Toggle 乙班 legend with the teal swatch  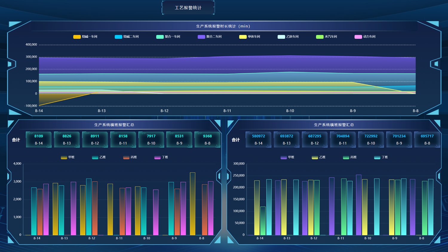(x=99, y=157)
